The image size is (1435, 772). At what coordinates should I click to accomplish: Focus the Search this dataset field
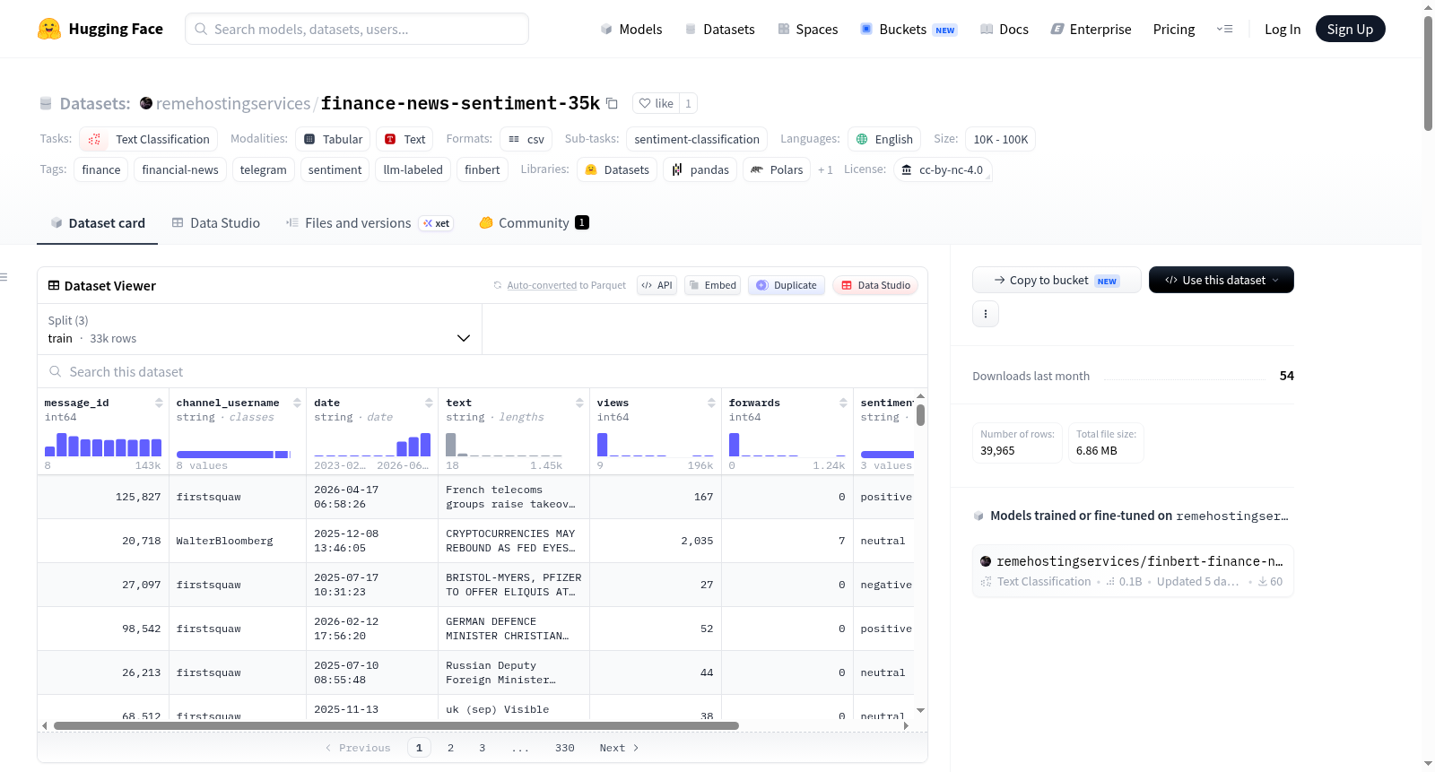tap(483, 371)
